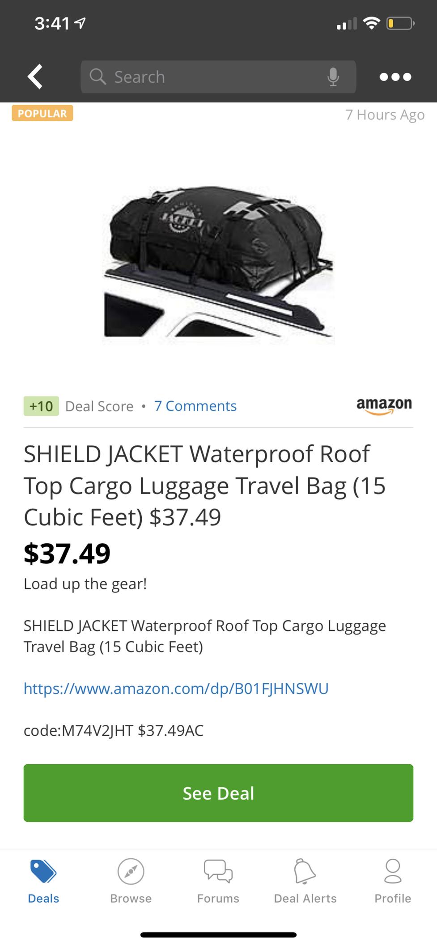Viewport: 437px width, 946px height.
Task: Tap the Deal Alerts bell icon
Action: 305,871
